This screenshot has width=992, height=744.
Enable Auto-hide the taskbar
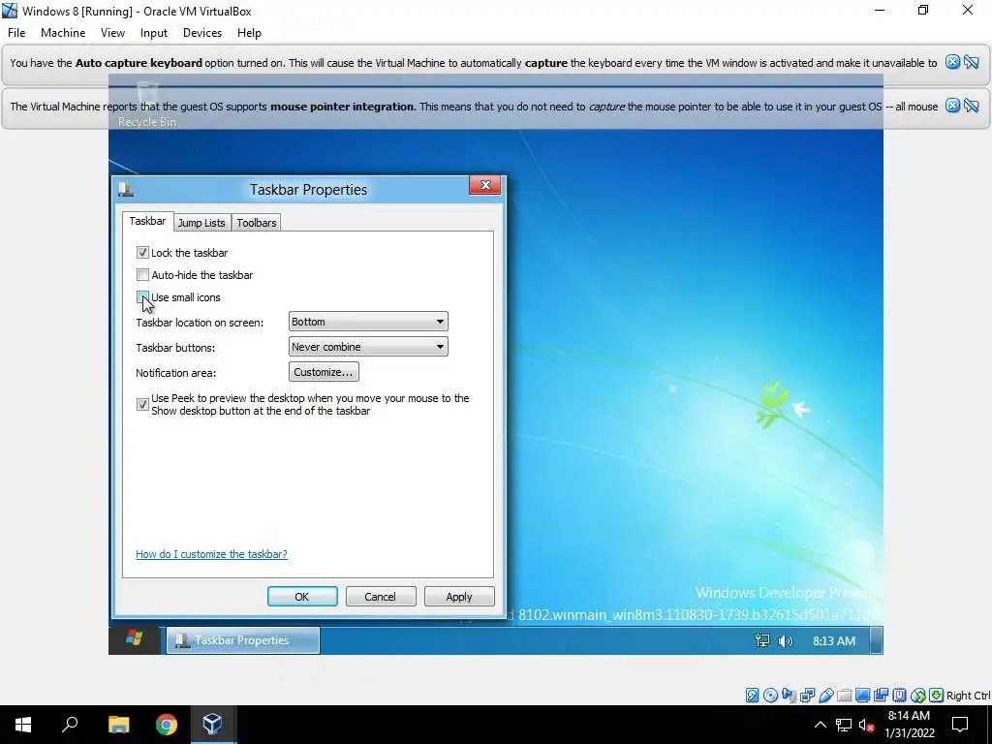coord(142,274)
